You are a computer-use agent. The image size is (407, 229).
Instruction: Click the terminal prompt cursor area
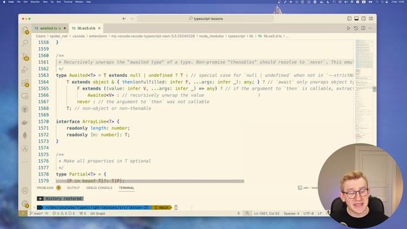[x=176, y=207]
